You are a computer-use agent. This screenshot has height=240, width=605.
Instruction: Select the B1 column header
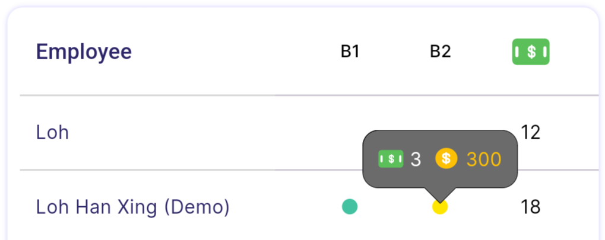(350, 52)
